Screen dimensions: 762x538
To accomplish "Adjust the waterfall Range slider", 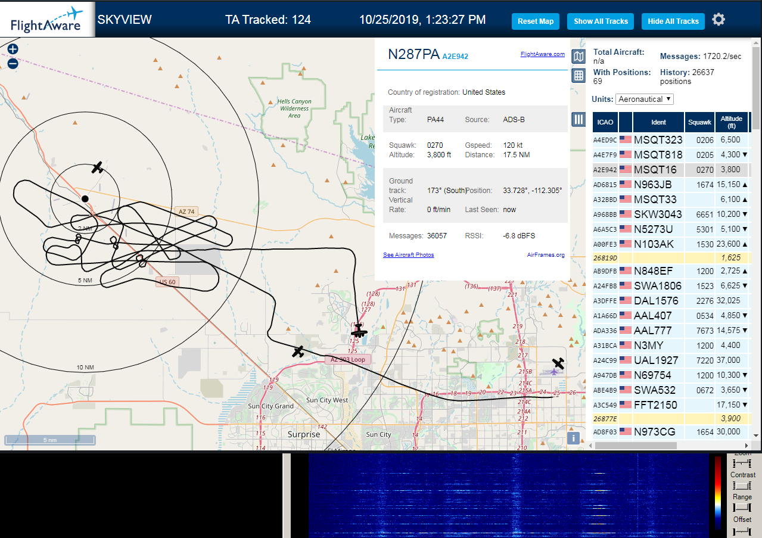I will [x=742, y=508].
